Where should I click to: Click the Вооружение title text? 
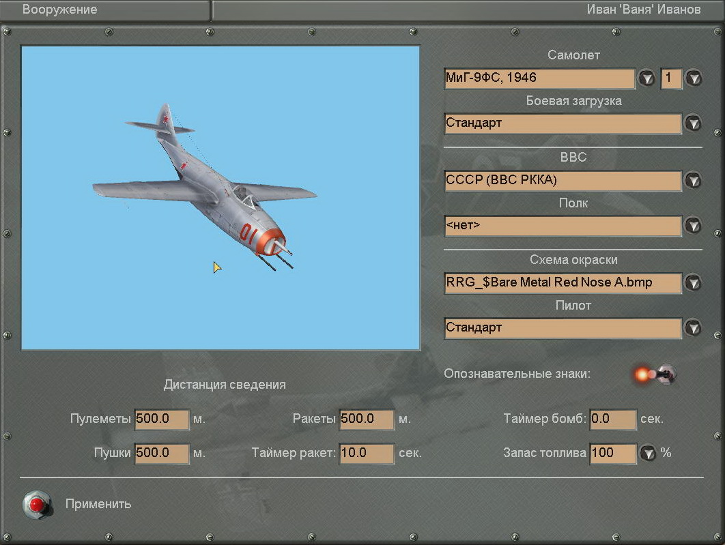pyautogui.click(x=59, y=10)
